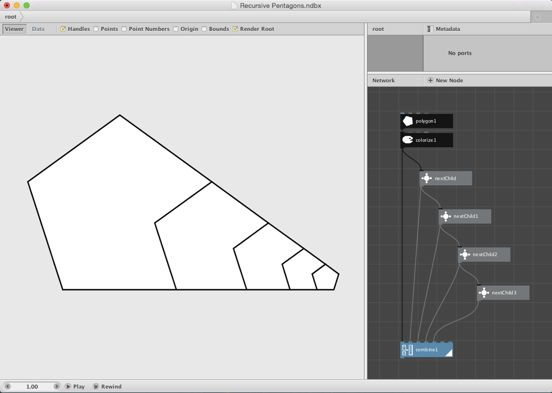Viewport: 552px width, 393px height.
Task: Increase the frame number with the right arrow
Action: (56, 386)
